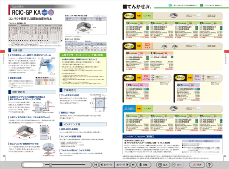Click the 160 triple model capacity label
The image size is (229, 169).
[x=128, y=84]
